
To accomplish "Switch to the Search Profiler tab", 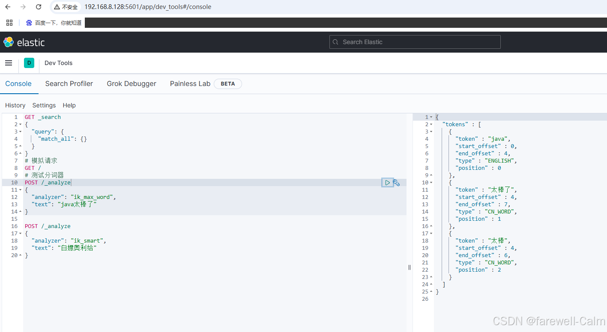I will 69,83.
